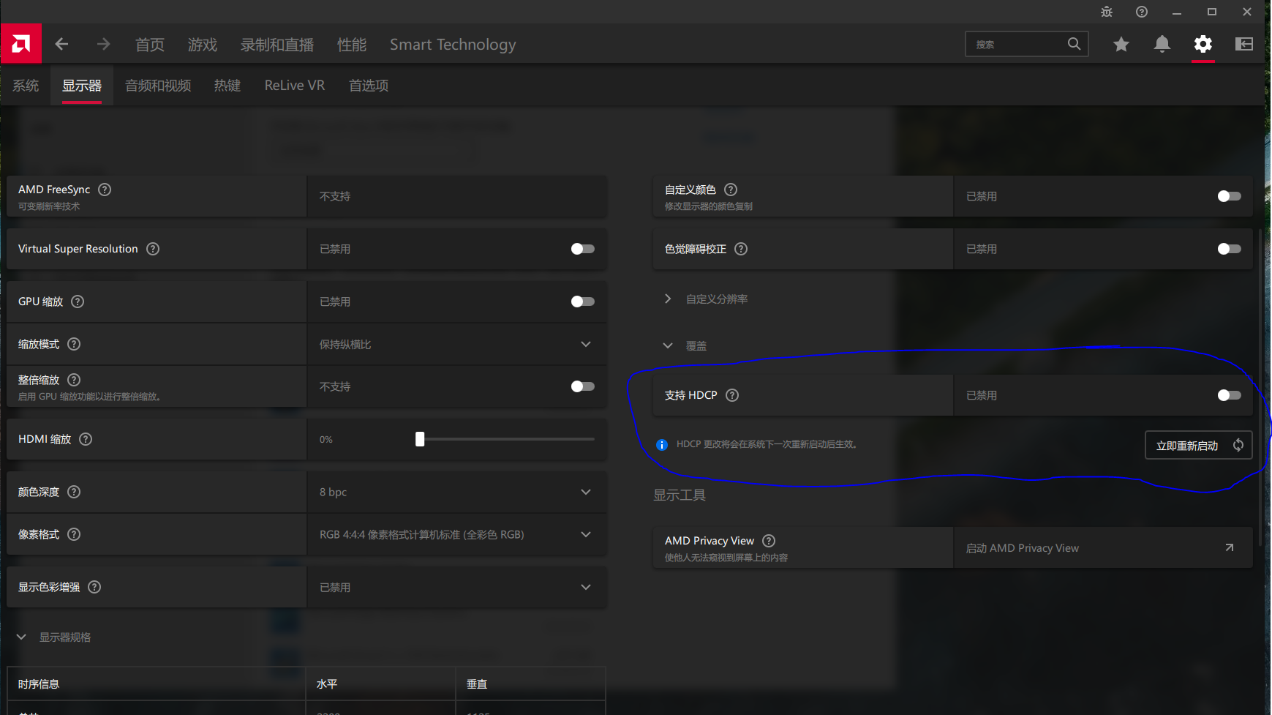Switch to 系统 settings tab
Image resolution: width=1272 pixels, height=715 pixels.
click(x=26, y=86)
